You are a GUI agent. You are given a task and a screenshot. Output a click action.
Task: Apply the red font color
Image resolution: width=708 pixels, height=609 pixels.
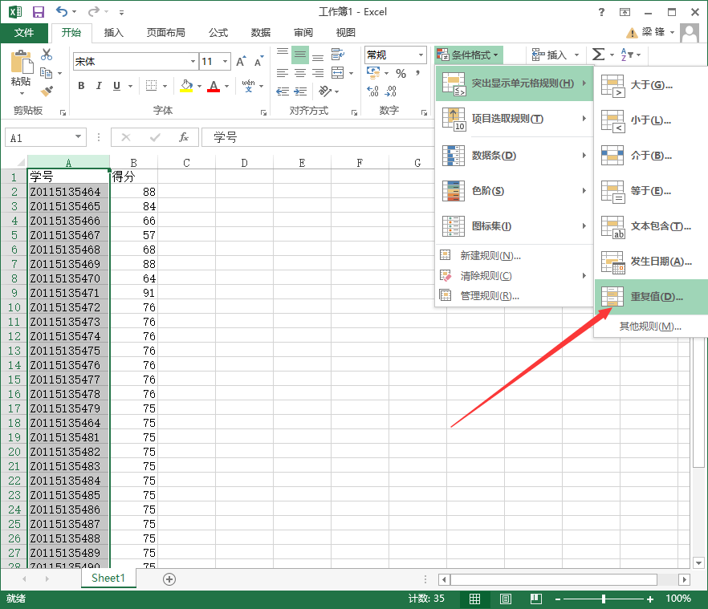[214, 85]
